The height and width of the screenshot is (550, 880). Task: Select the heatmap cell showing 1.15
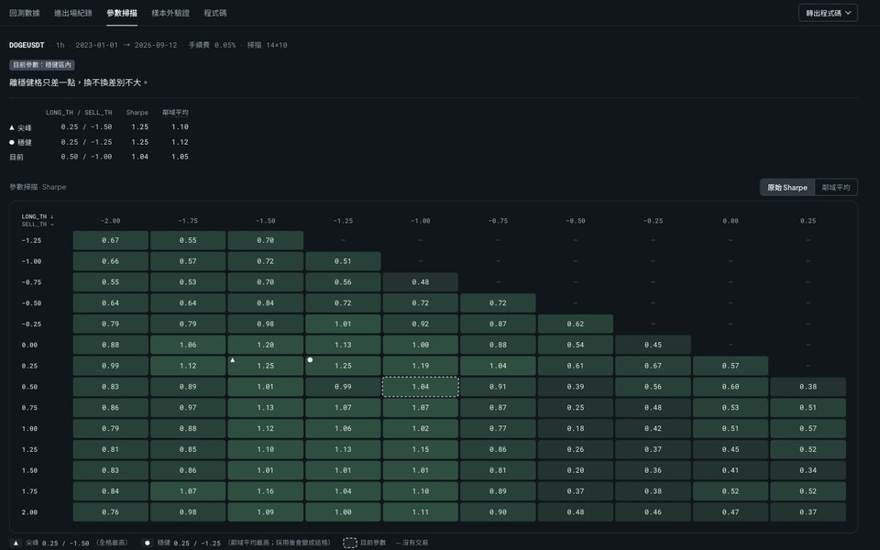421,449
